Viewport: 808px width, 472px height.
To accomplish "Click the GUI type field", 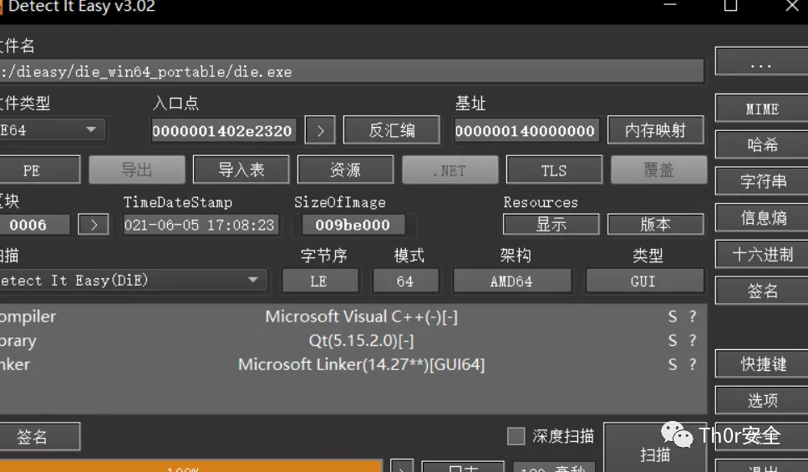I will pos(644,281).
